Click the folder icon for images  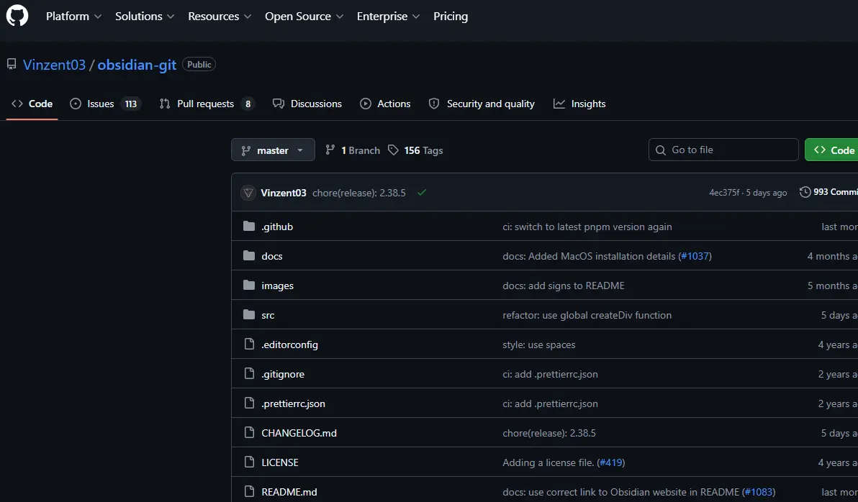point(249,285)
